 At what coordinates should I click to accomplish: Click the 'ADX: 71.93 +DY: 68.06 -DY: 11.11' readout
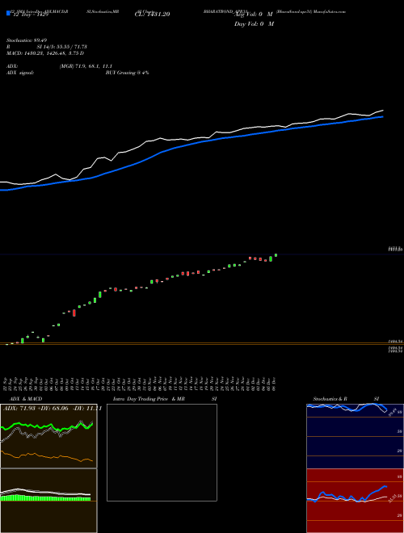[x=53, y=409]
